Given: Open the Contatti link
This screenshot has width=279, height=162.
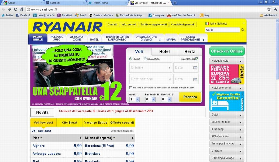Looking at the screenshot, I should pos(112,24).
